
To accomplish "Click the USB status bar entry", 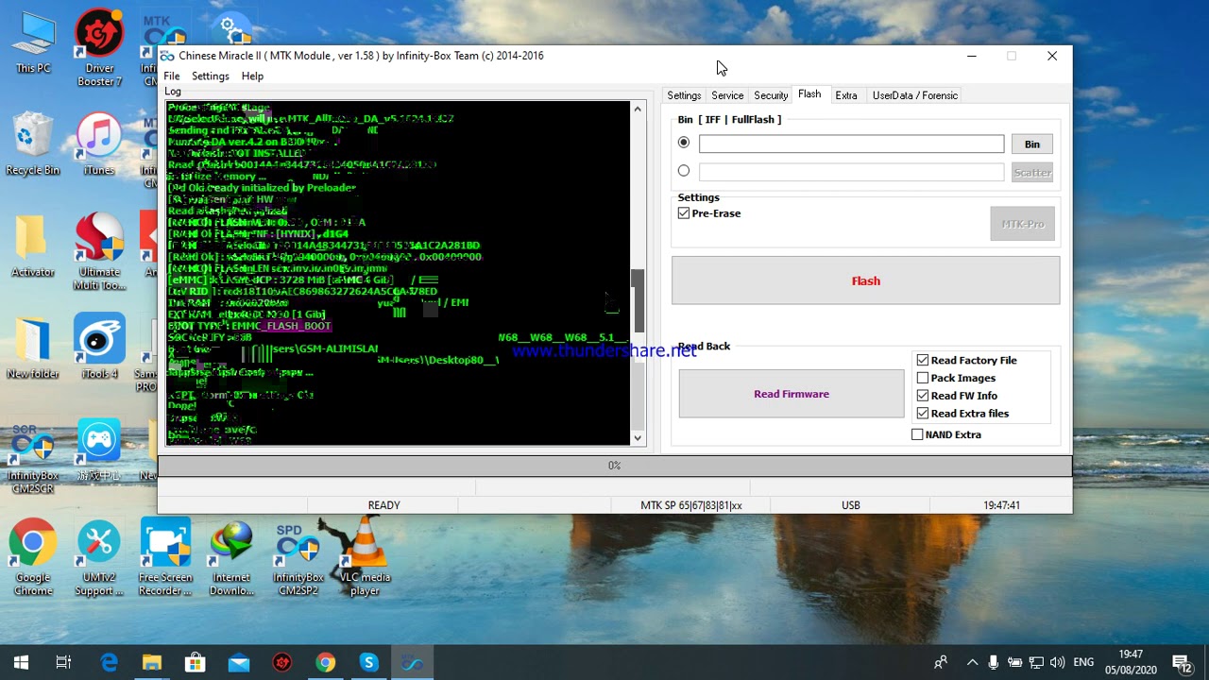I will tap(851, 505).
